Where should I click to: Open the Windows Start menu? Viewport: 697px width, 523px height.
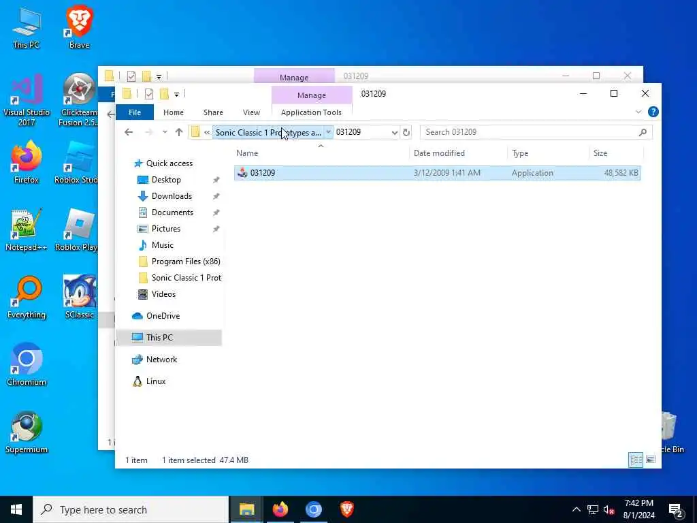click(16, 509)
